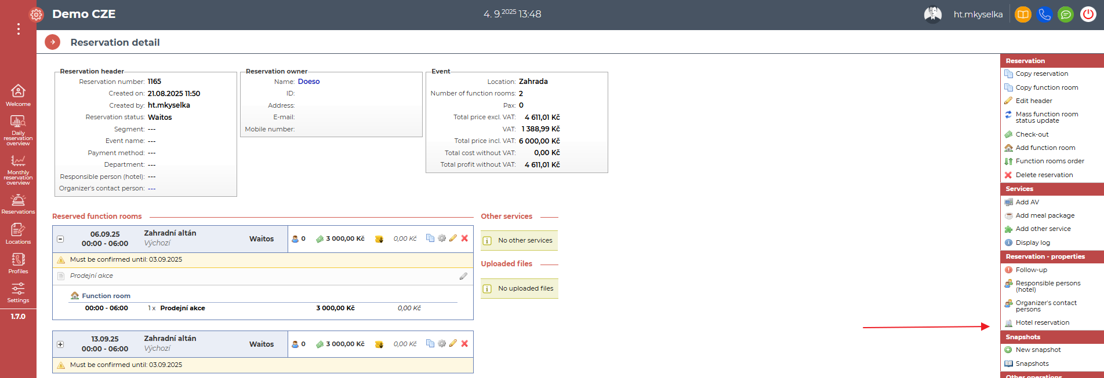Open Function rooms order
This screenshot has width=1104, height=378.
click(1049, 161)
